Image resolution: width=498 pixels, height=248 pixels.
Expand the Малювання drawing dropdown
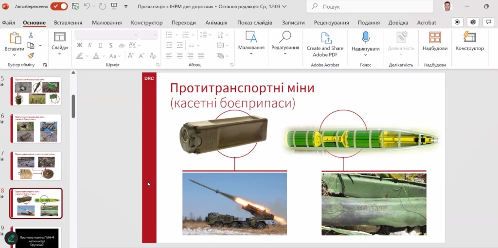[x=251, y=53]
